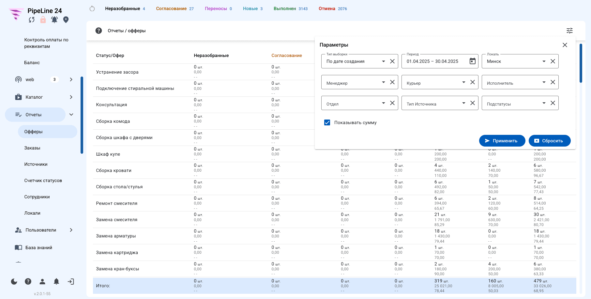Click the main table vertical scrollbar
Image resolution: width=591 pixels, height=299 pixels.
pos(581,63)
